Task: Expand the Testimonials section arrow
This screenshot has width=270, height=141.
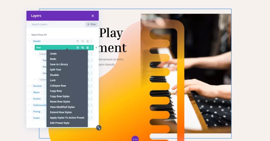Action: click(29, 105)
